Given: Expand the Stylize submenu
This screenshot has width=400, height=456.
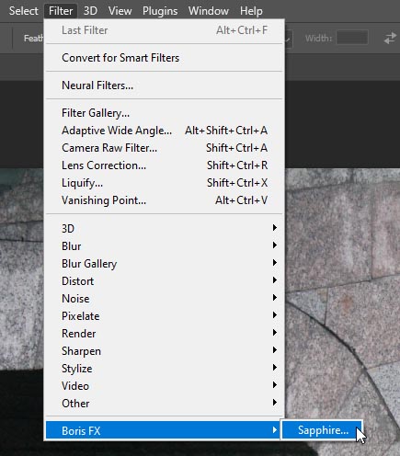Looking at the screenshot, I should [x=165, y=369].
